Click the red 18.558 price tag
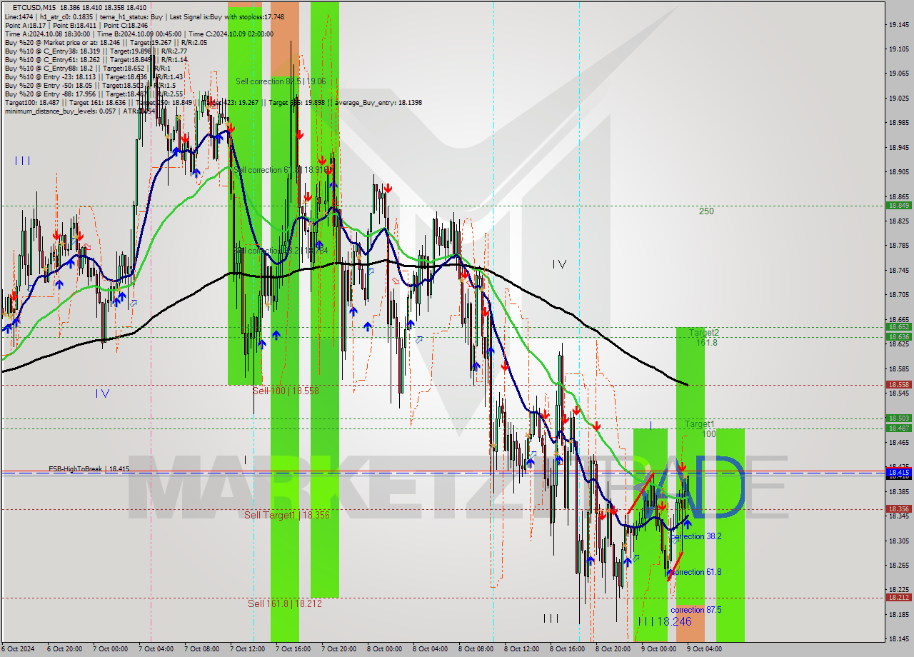Viewport: 914px width, 657px height. pos(898,384)
